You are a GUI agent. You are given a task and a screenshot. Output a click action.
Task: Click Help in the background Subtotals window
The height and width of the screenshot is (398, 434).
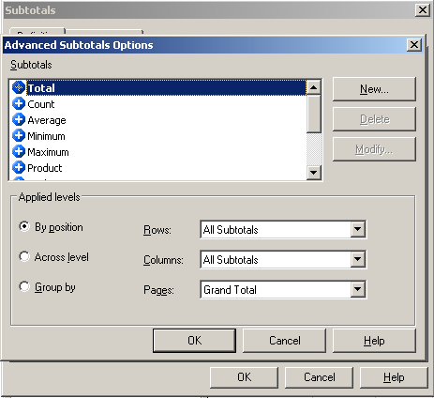click(394, 377)
